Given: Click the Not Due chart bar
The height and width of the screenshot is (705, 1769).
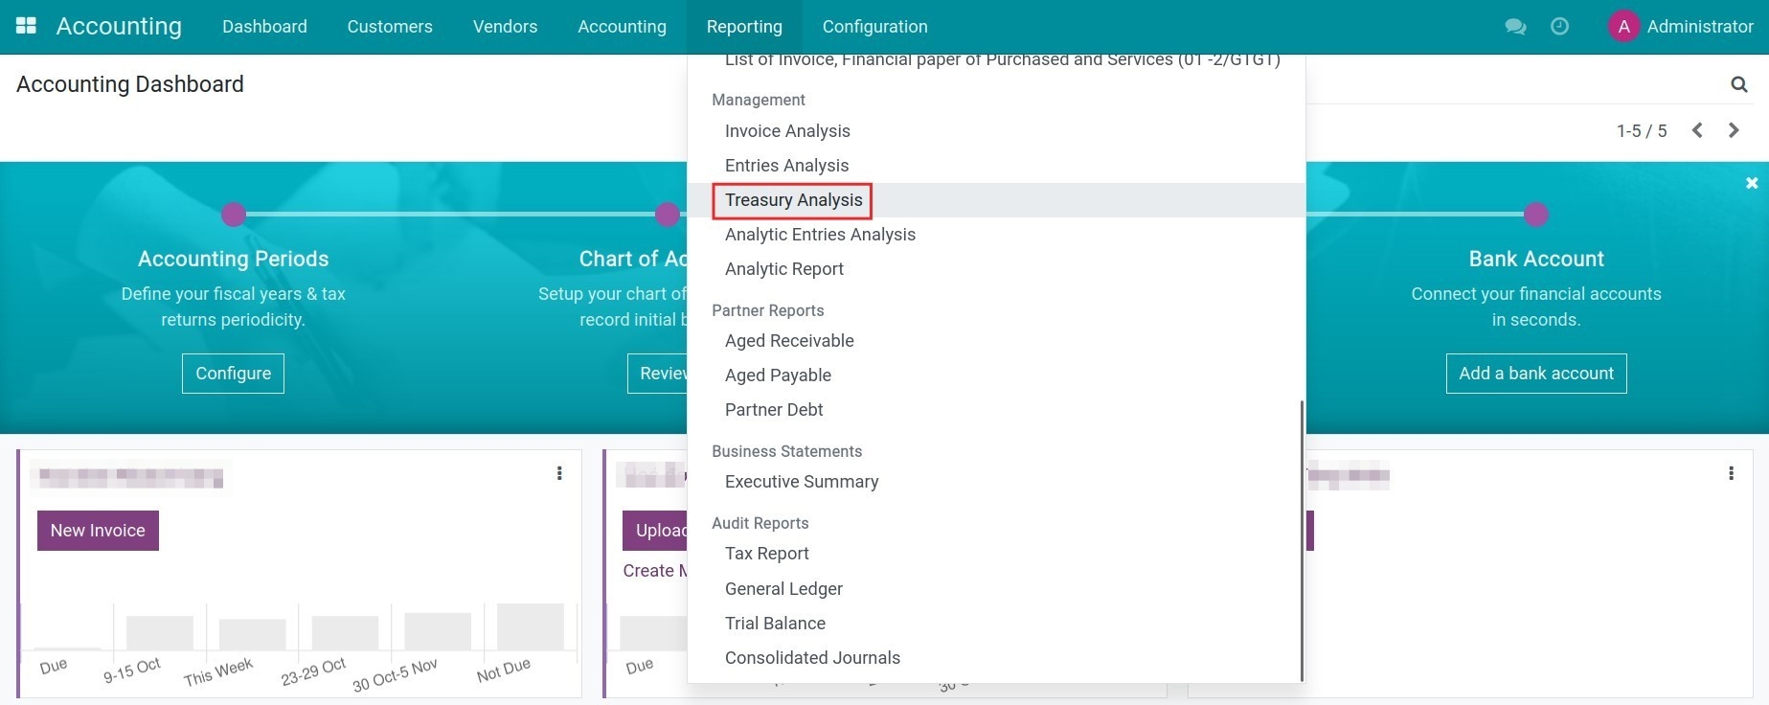Looking at the screenshot, I should click(531, 627).
